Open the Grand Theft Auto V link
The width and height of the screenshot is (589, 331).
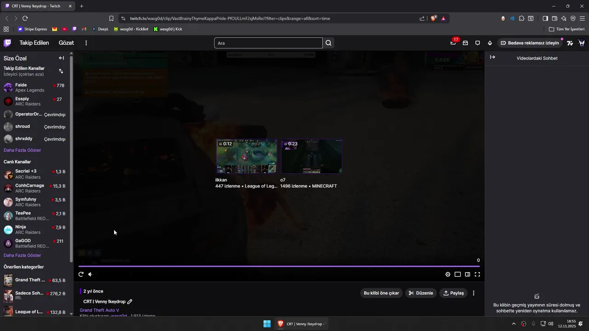[x=99, y=310]
